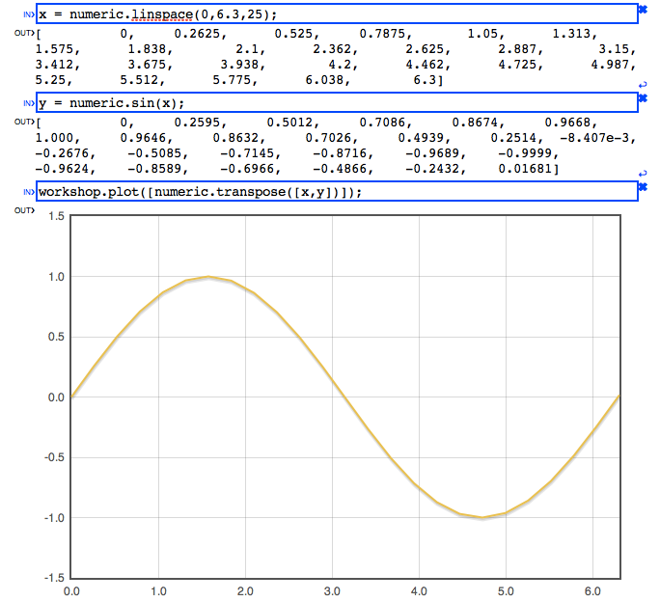The image size is (660, 602).
Task: Click the return arrow above the workshop.plot cell
Action: click(x=643, y=174)
